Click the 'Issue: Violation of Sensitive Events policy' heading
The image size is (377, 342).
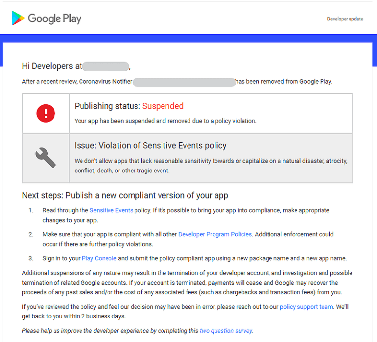[150, 146]
